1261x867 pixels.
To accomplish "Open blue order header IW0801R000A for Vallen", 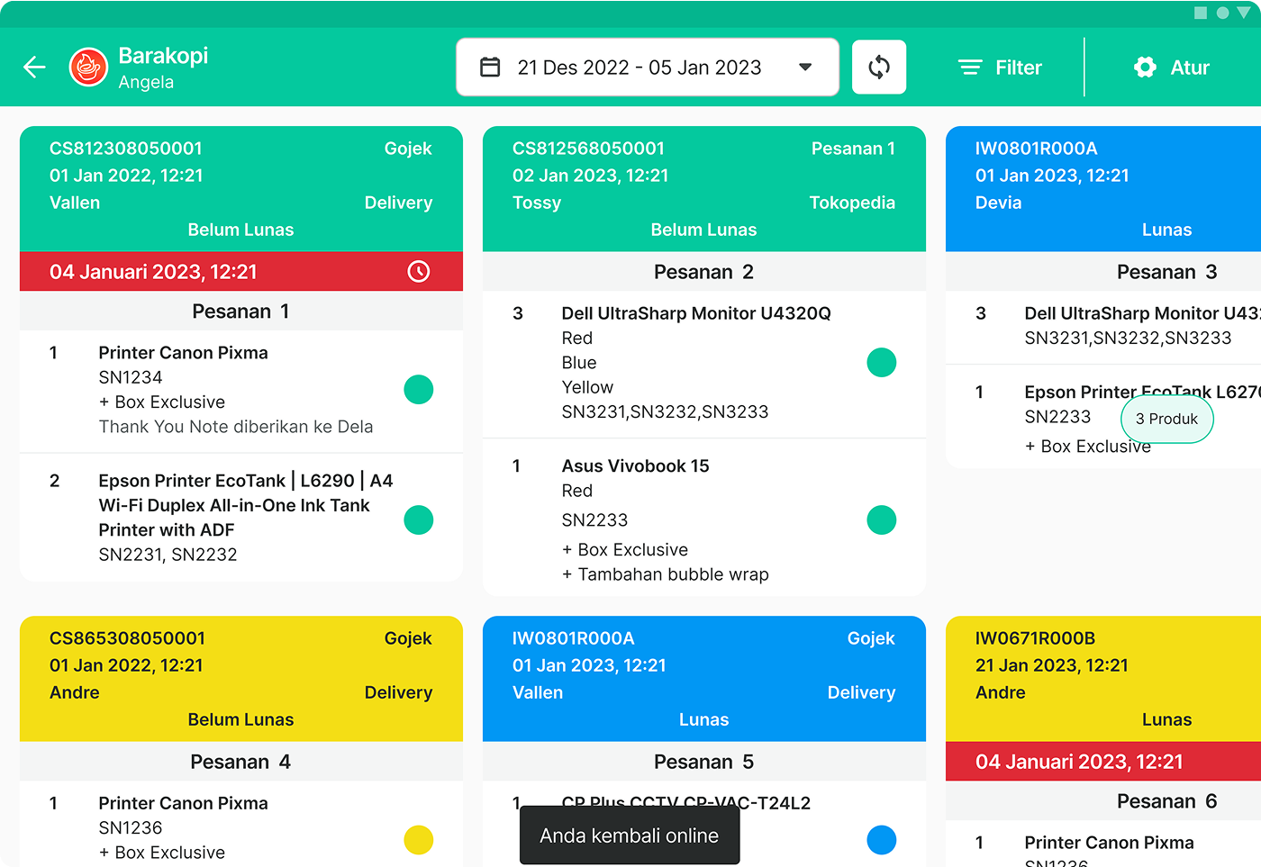I will click(x=704, y=678).
